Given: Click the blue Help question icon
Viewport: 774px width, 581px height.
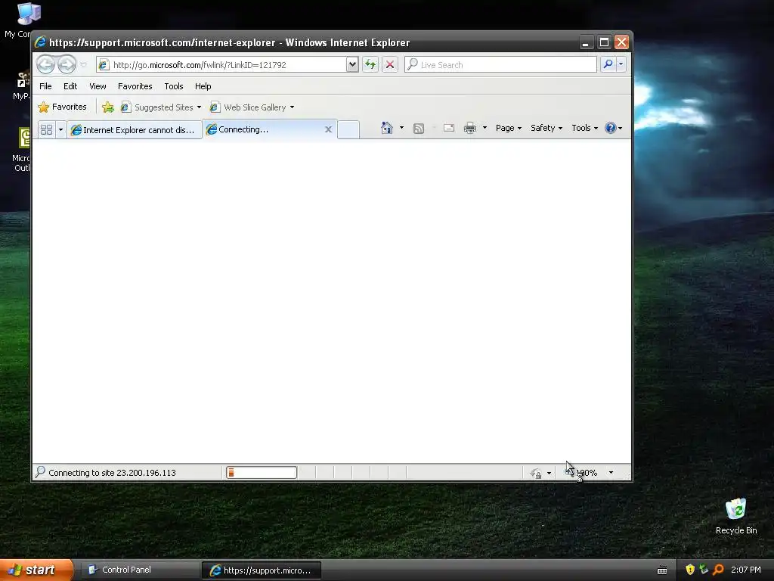Looking at the screenshot, I should pyautogui.click(x=611, y=129).
